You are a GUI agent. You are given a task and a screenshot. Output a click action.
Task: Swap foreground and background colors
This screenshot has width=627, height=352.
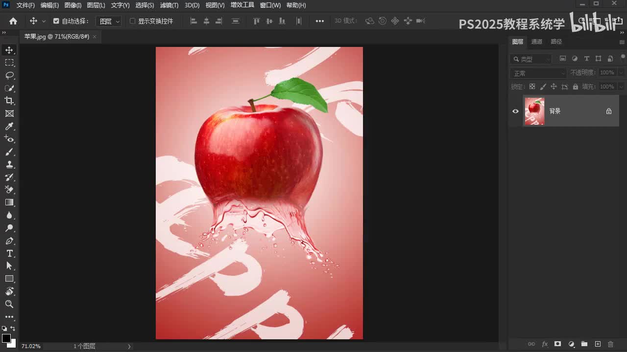click(x=13, y=329)
